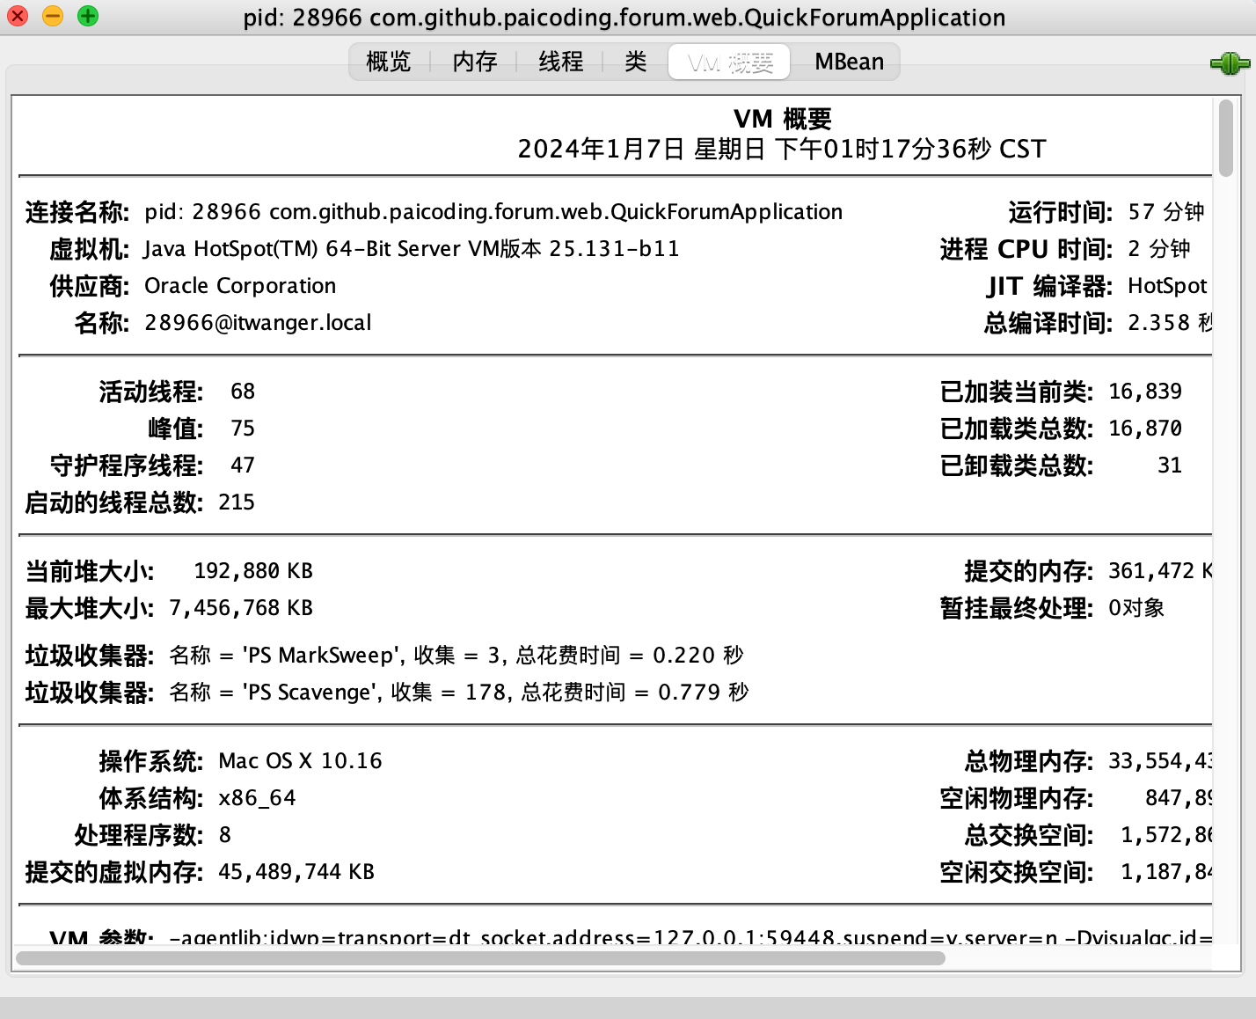This screenshot has height=1019, width=1256.
Task: Open the MBean tab
Action: tap(849, 62)
